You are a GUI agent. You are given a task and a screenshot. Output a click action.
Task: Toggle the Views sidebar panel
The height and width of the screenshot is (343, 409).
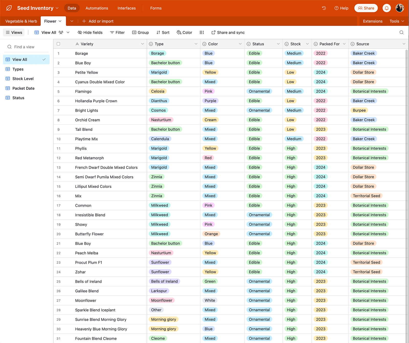[14, 32]
